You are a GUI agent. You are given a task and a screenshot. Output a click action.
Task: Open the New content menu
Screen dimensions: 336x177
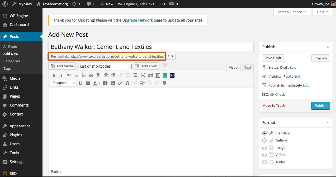coord(107,4)
